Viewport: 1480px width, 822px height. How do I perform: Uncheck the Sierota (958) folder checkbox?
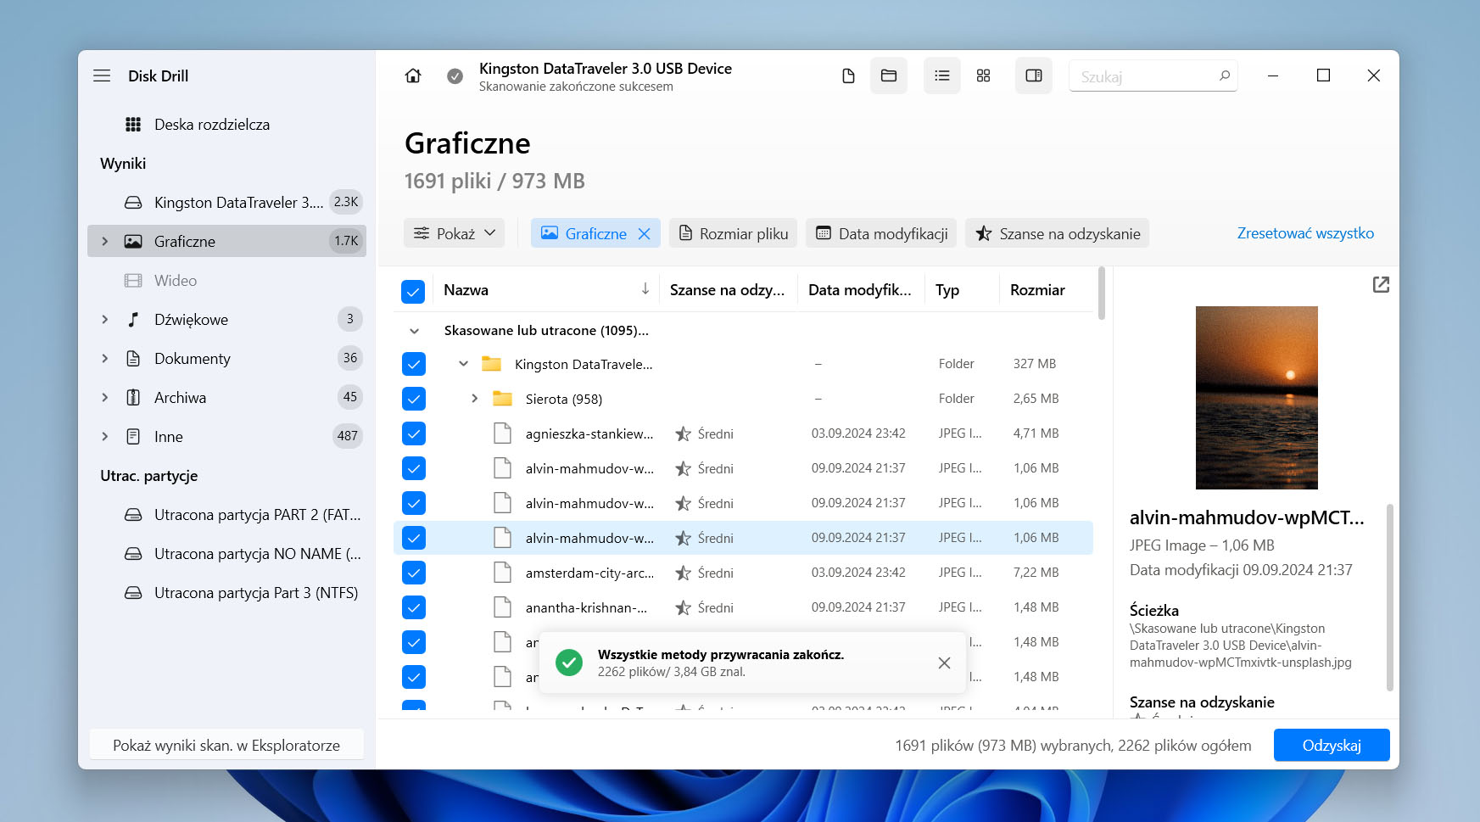click(413, 399)
